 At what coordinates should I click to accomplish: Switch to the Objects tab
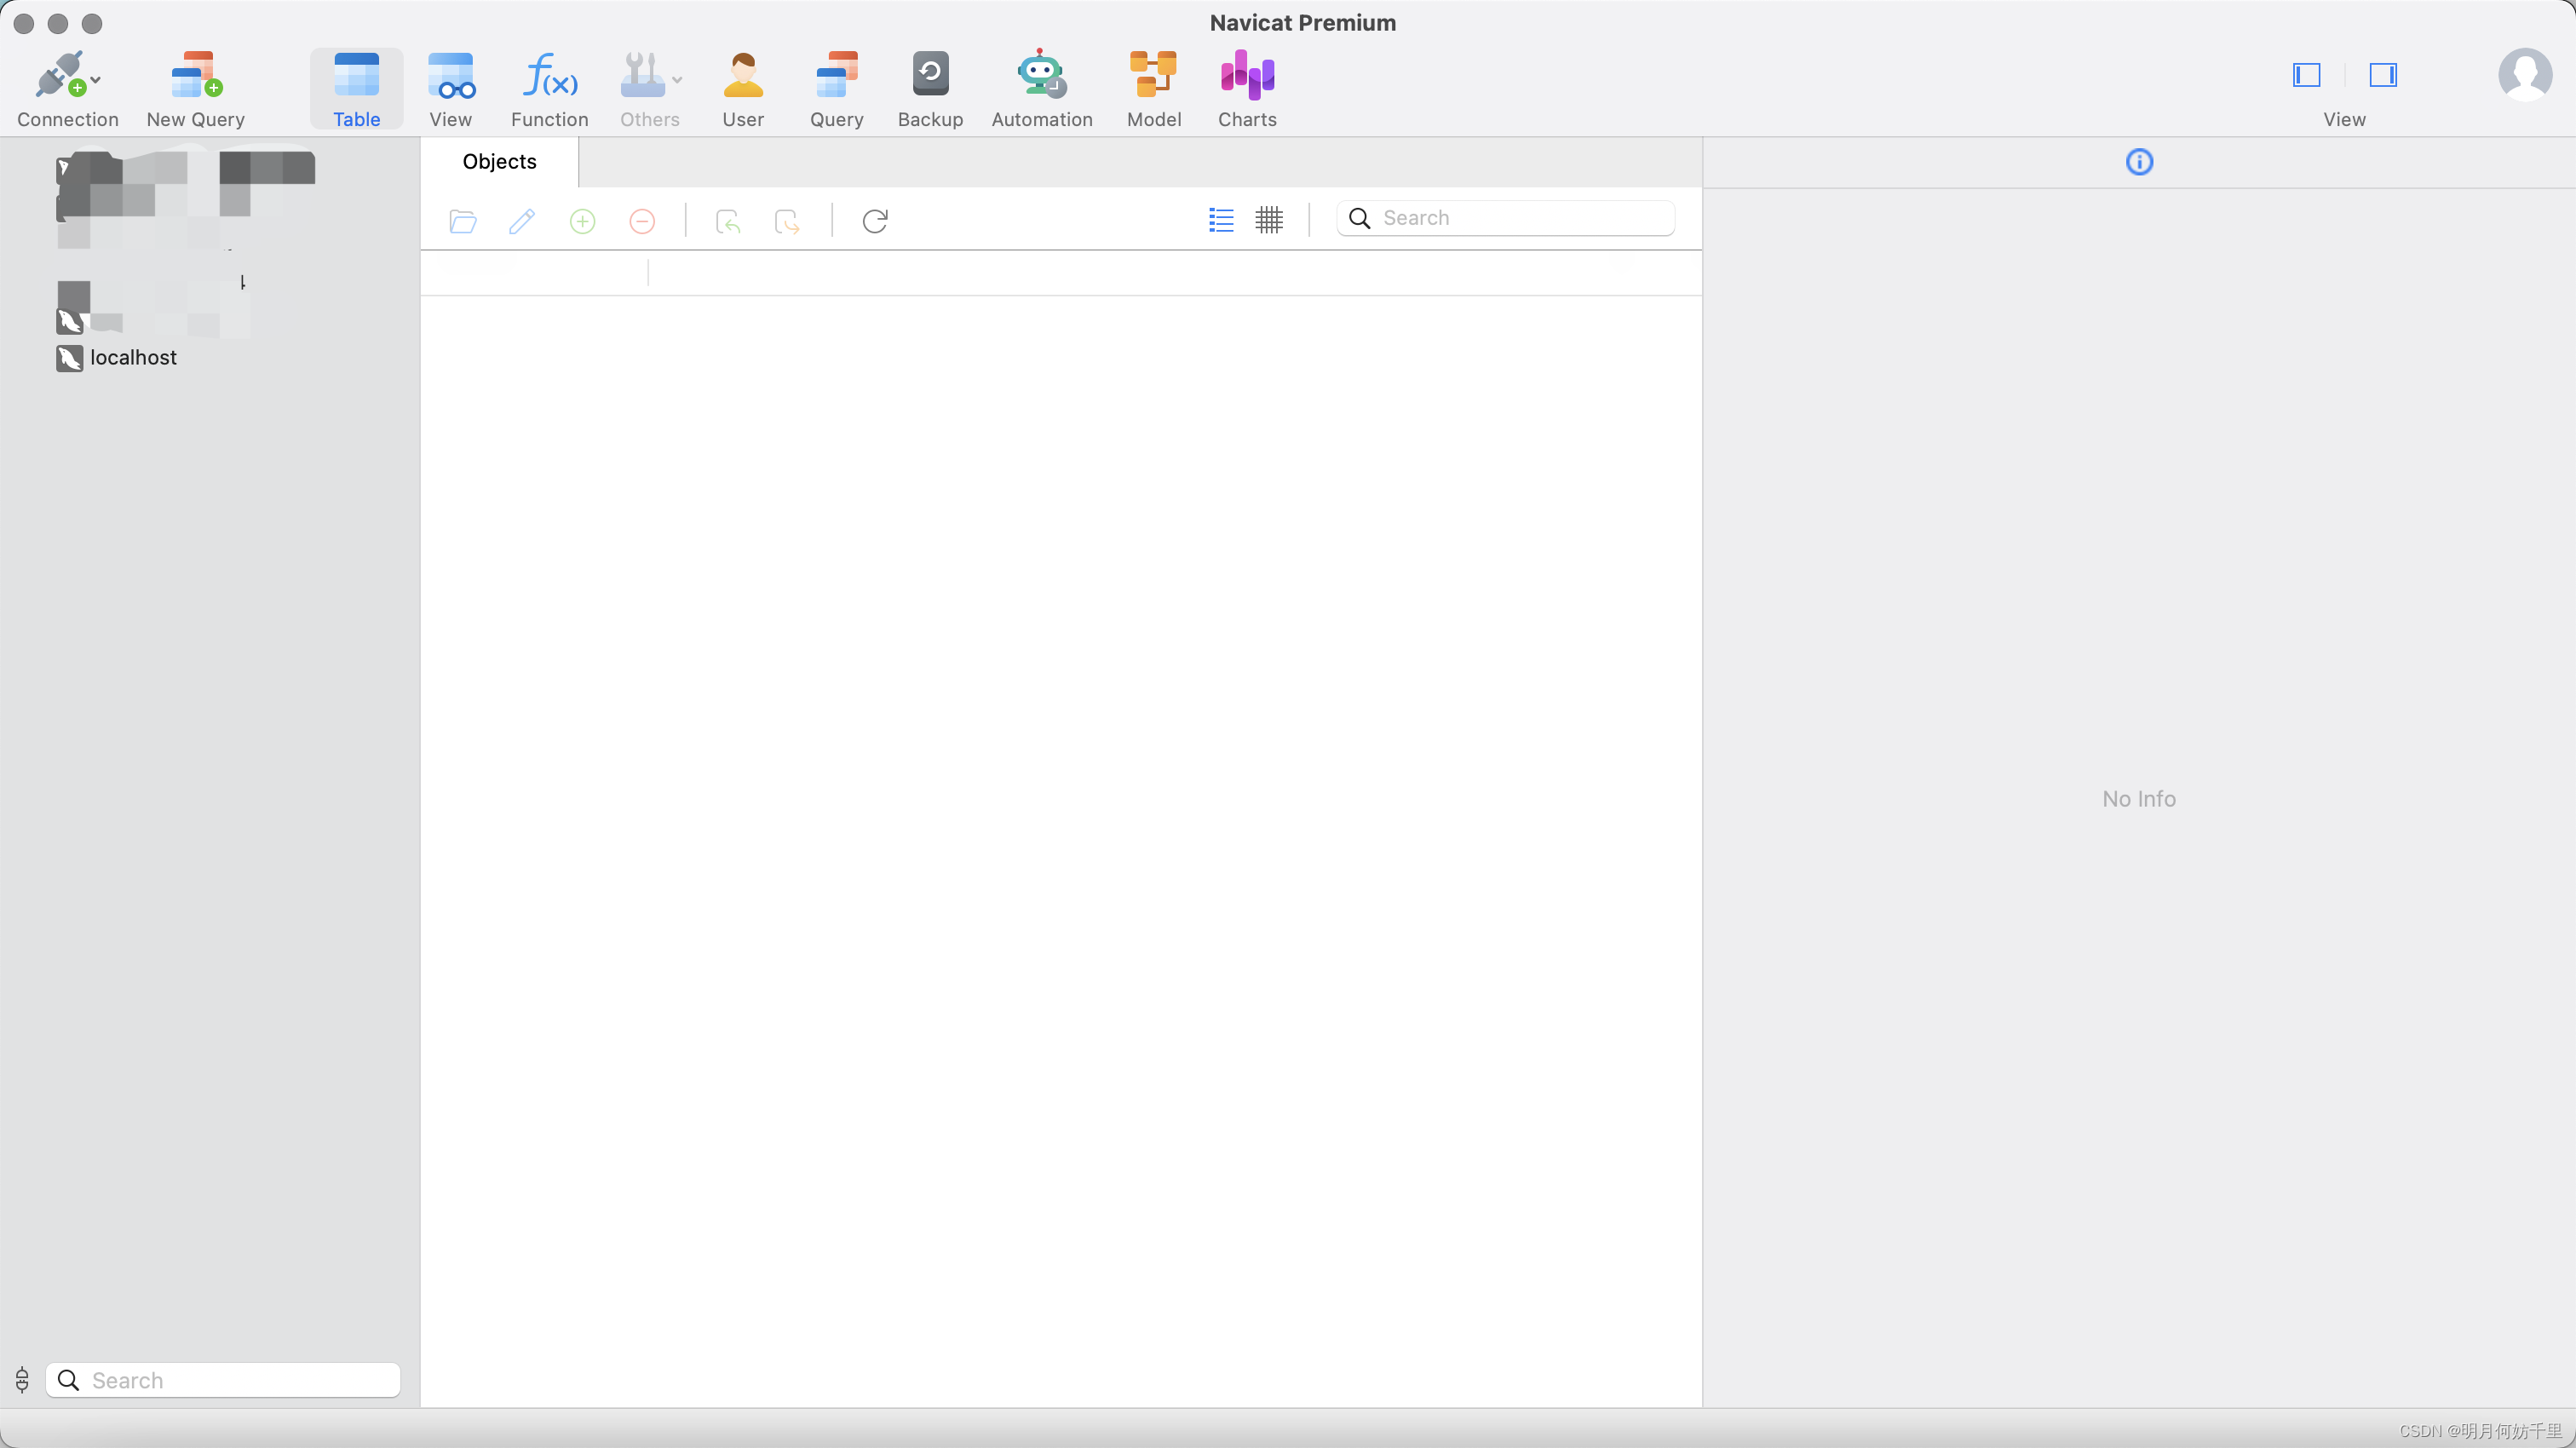[x=499, y=162]
